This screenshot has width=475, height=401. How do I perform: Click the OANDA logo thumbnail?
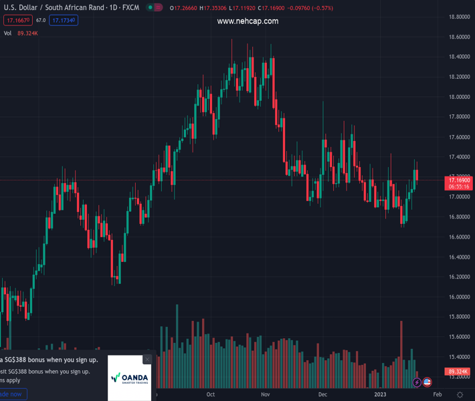[x=130, y=378]
